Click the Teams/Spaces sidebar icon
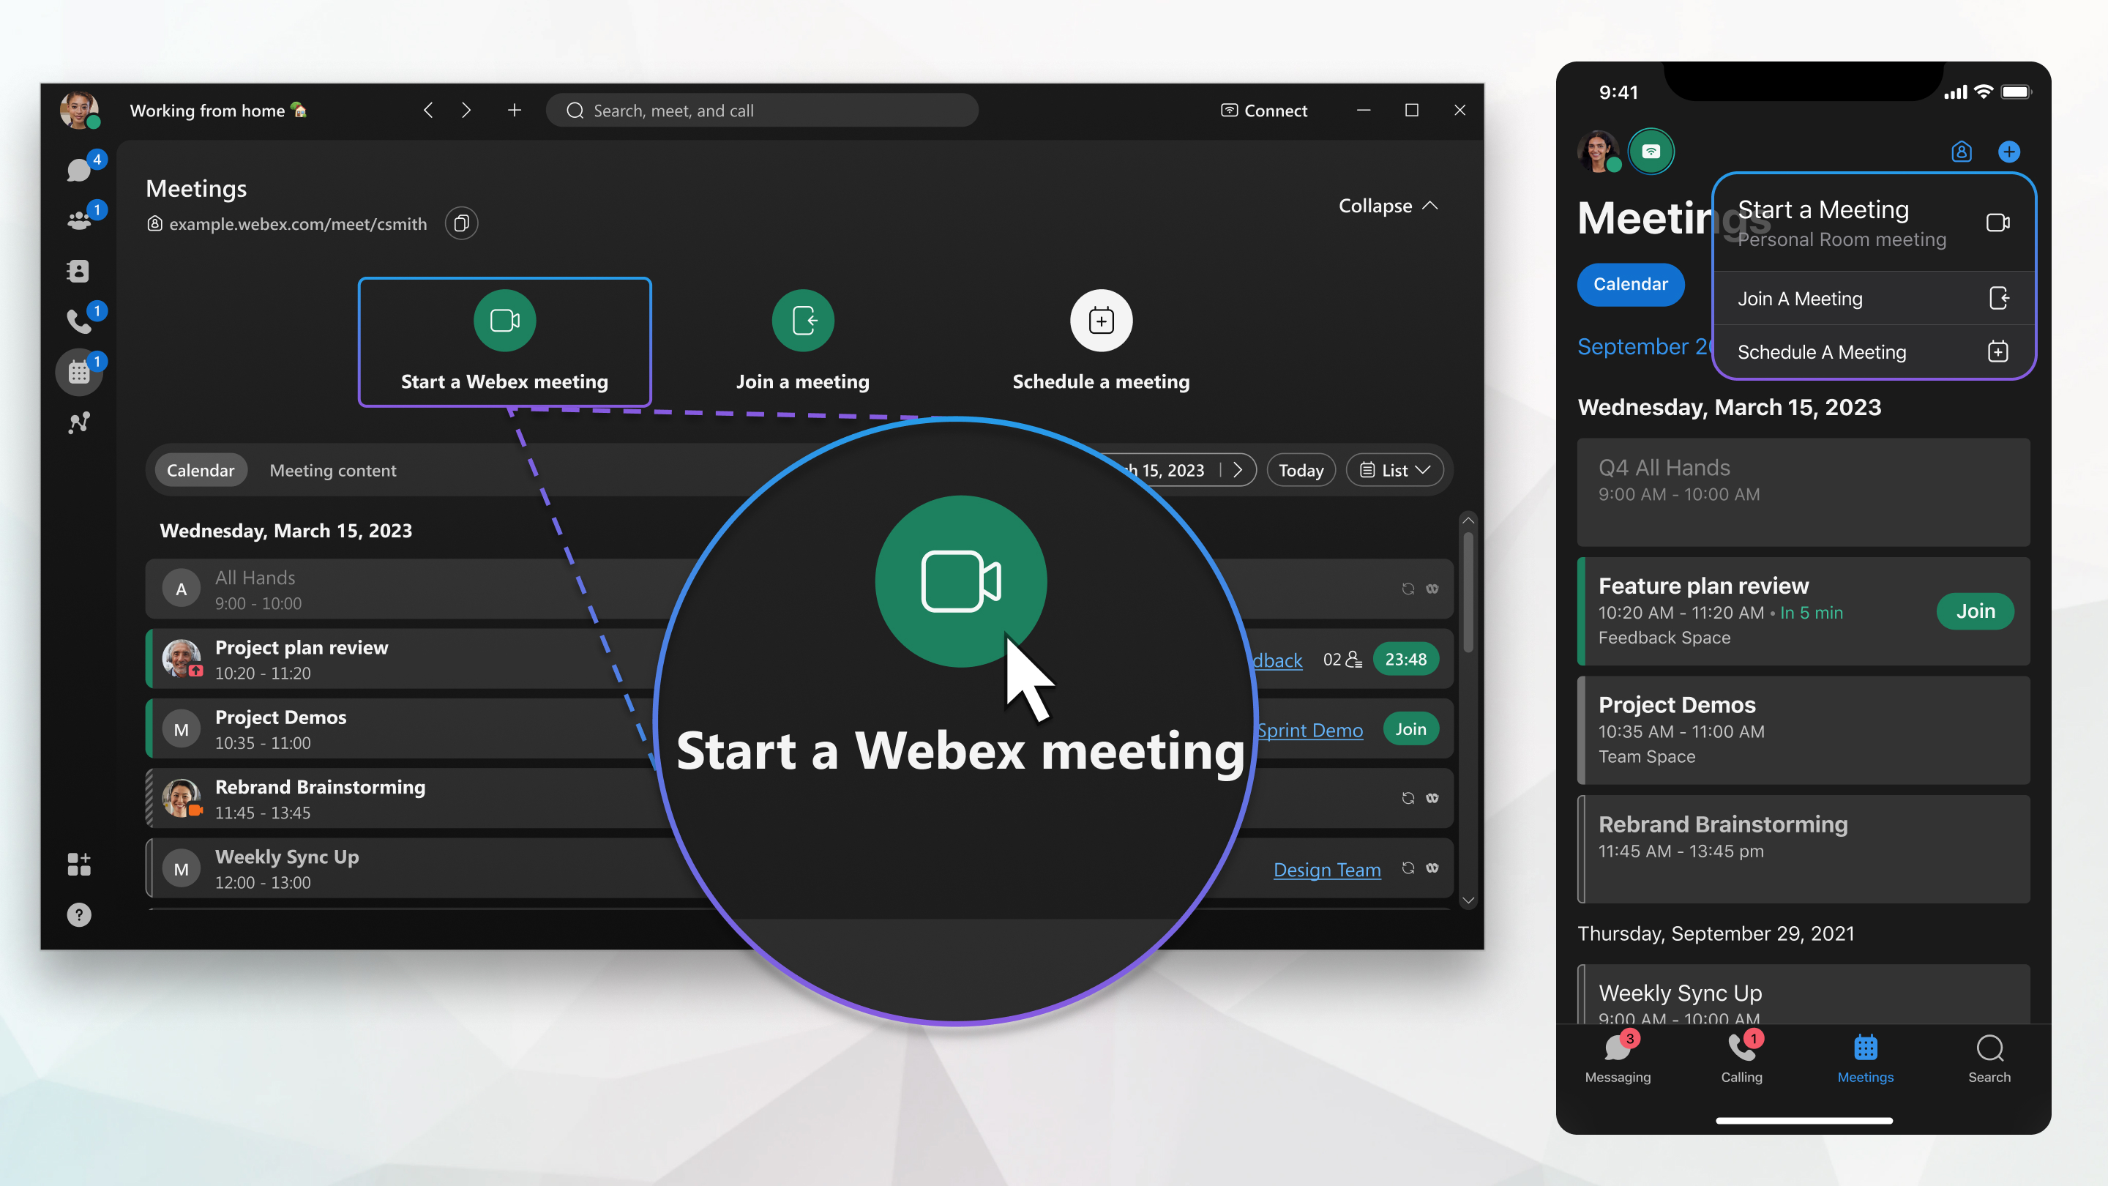This screenshot has width=2108, height=1186. tap(77, 220)
